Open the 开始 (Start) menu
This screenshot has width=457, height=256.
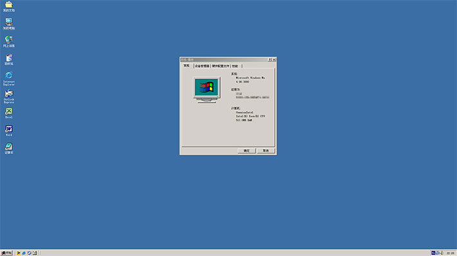pyautogui.click(x=6, y=253)
